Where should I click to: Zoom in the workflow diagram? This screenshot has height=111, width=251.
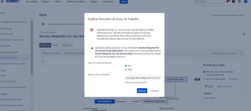[43, 61]
